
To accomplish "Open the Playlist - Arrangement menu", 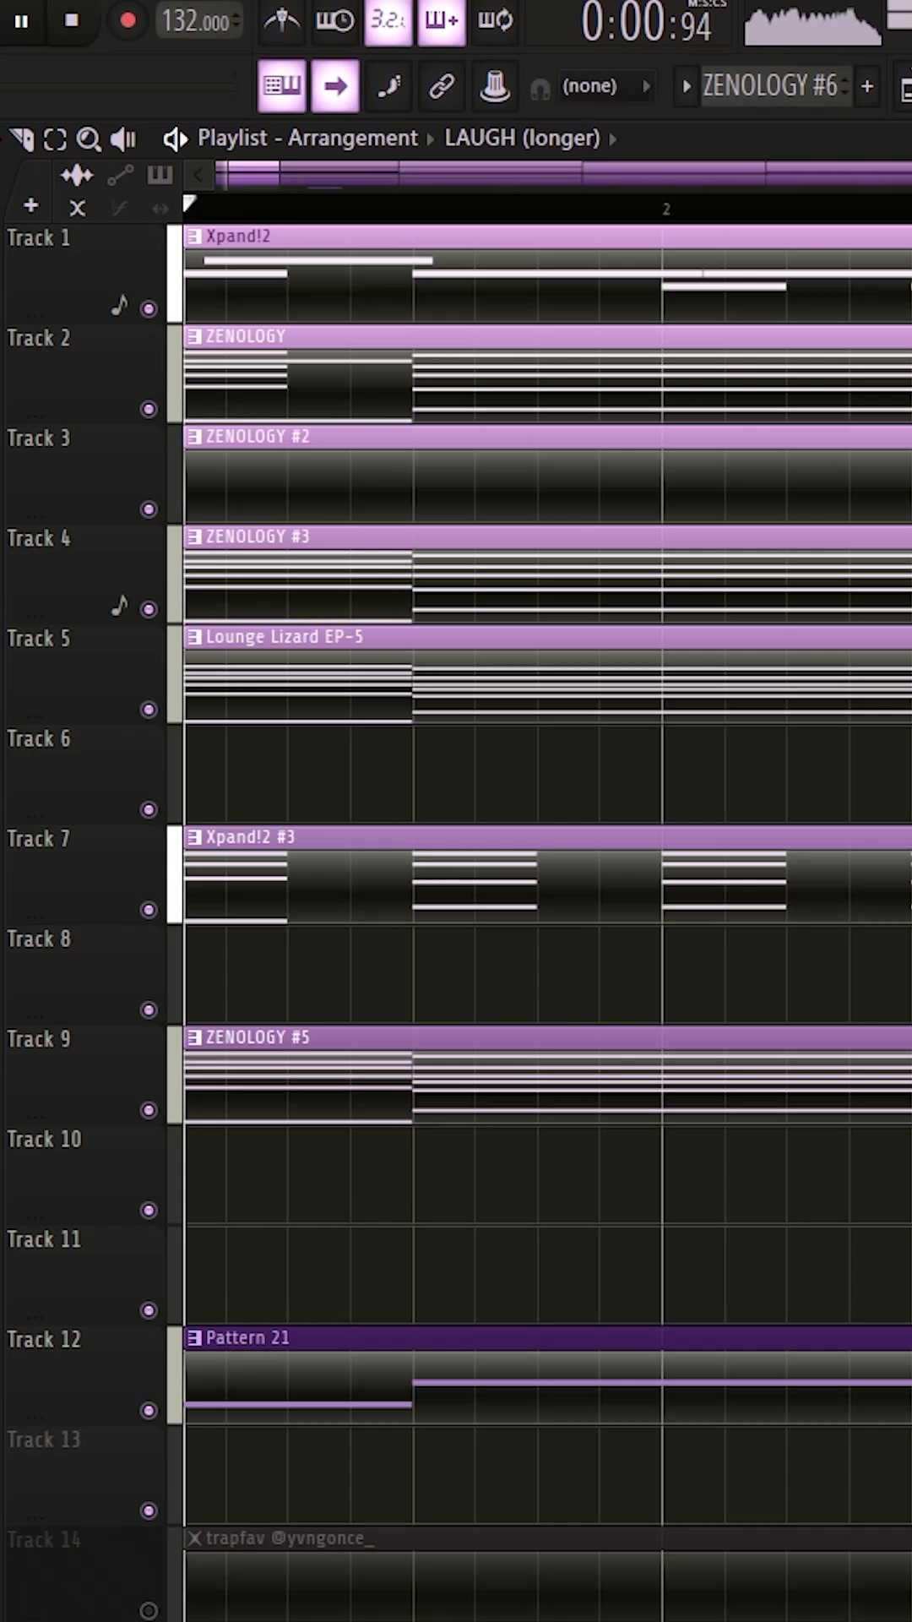I will click(x=307, y=138).
